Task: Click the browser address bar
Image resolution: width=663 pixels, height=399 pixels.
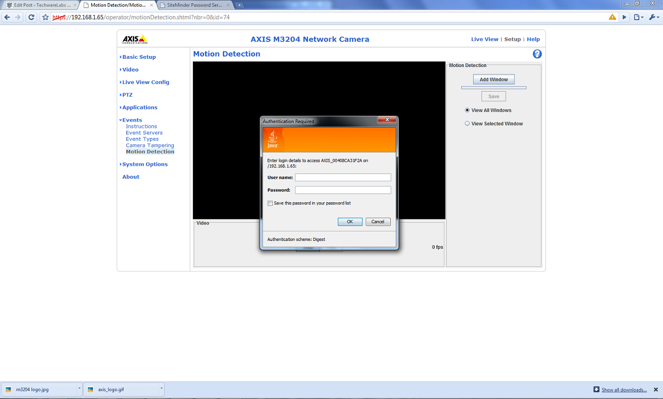Action: click(330, 17)
